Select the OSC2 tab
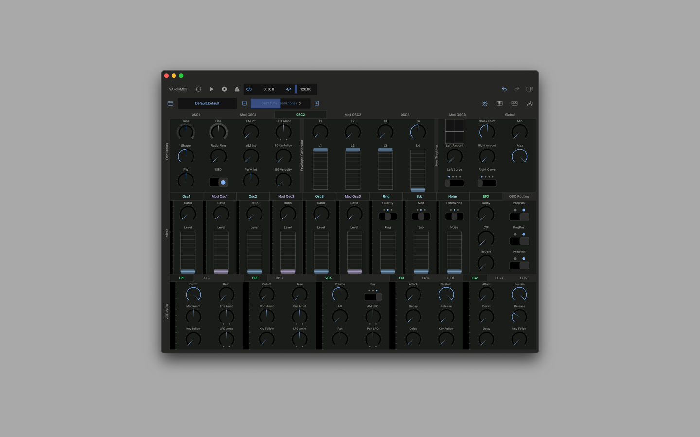The height and width of the screenshot is (437, 700). pos(300,115)
